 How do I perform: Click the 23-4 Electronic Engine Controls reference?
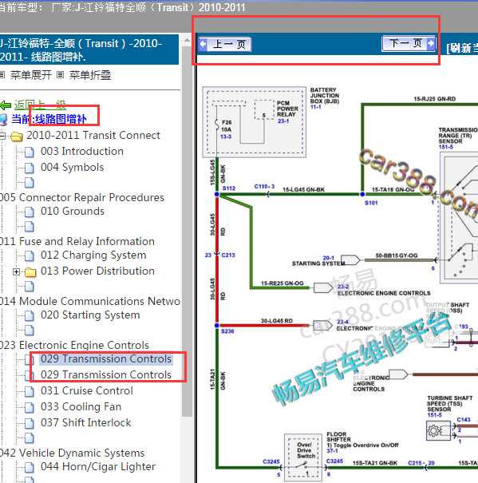click(342, 322)
